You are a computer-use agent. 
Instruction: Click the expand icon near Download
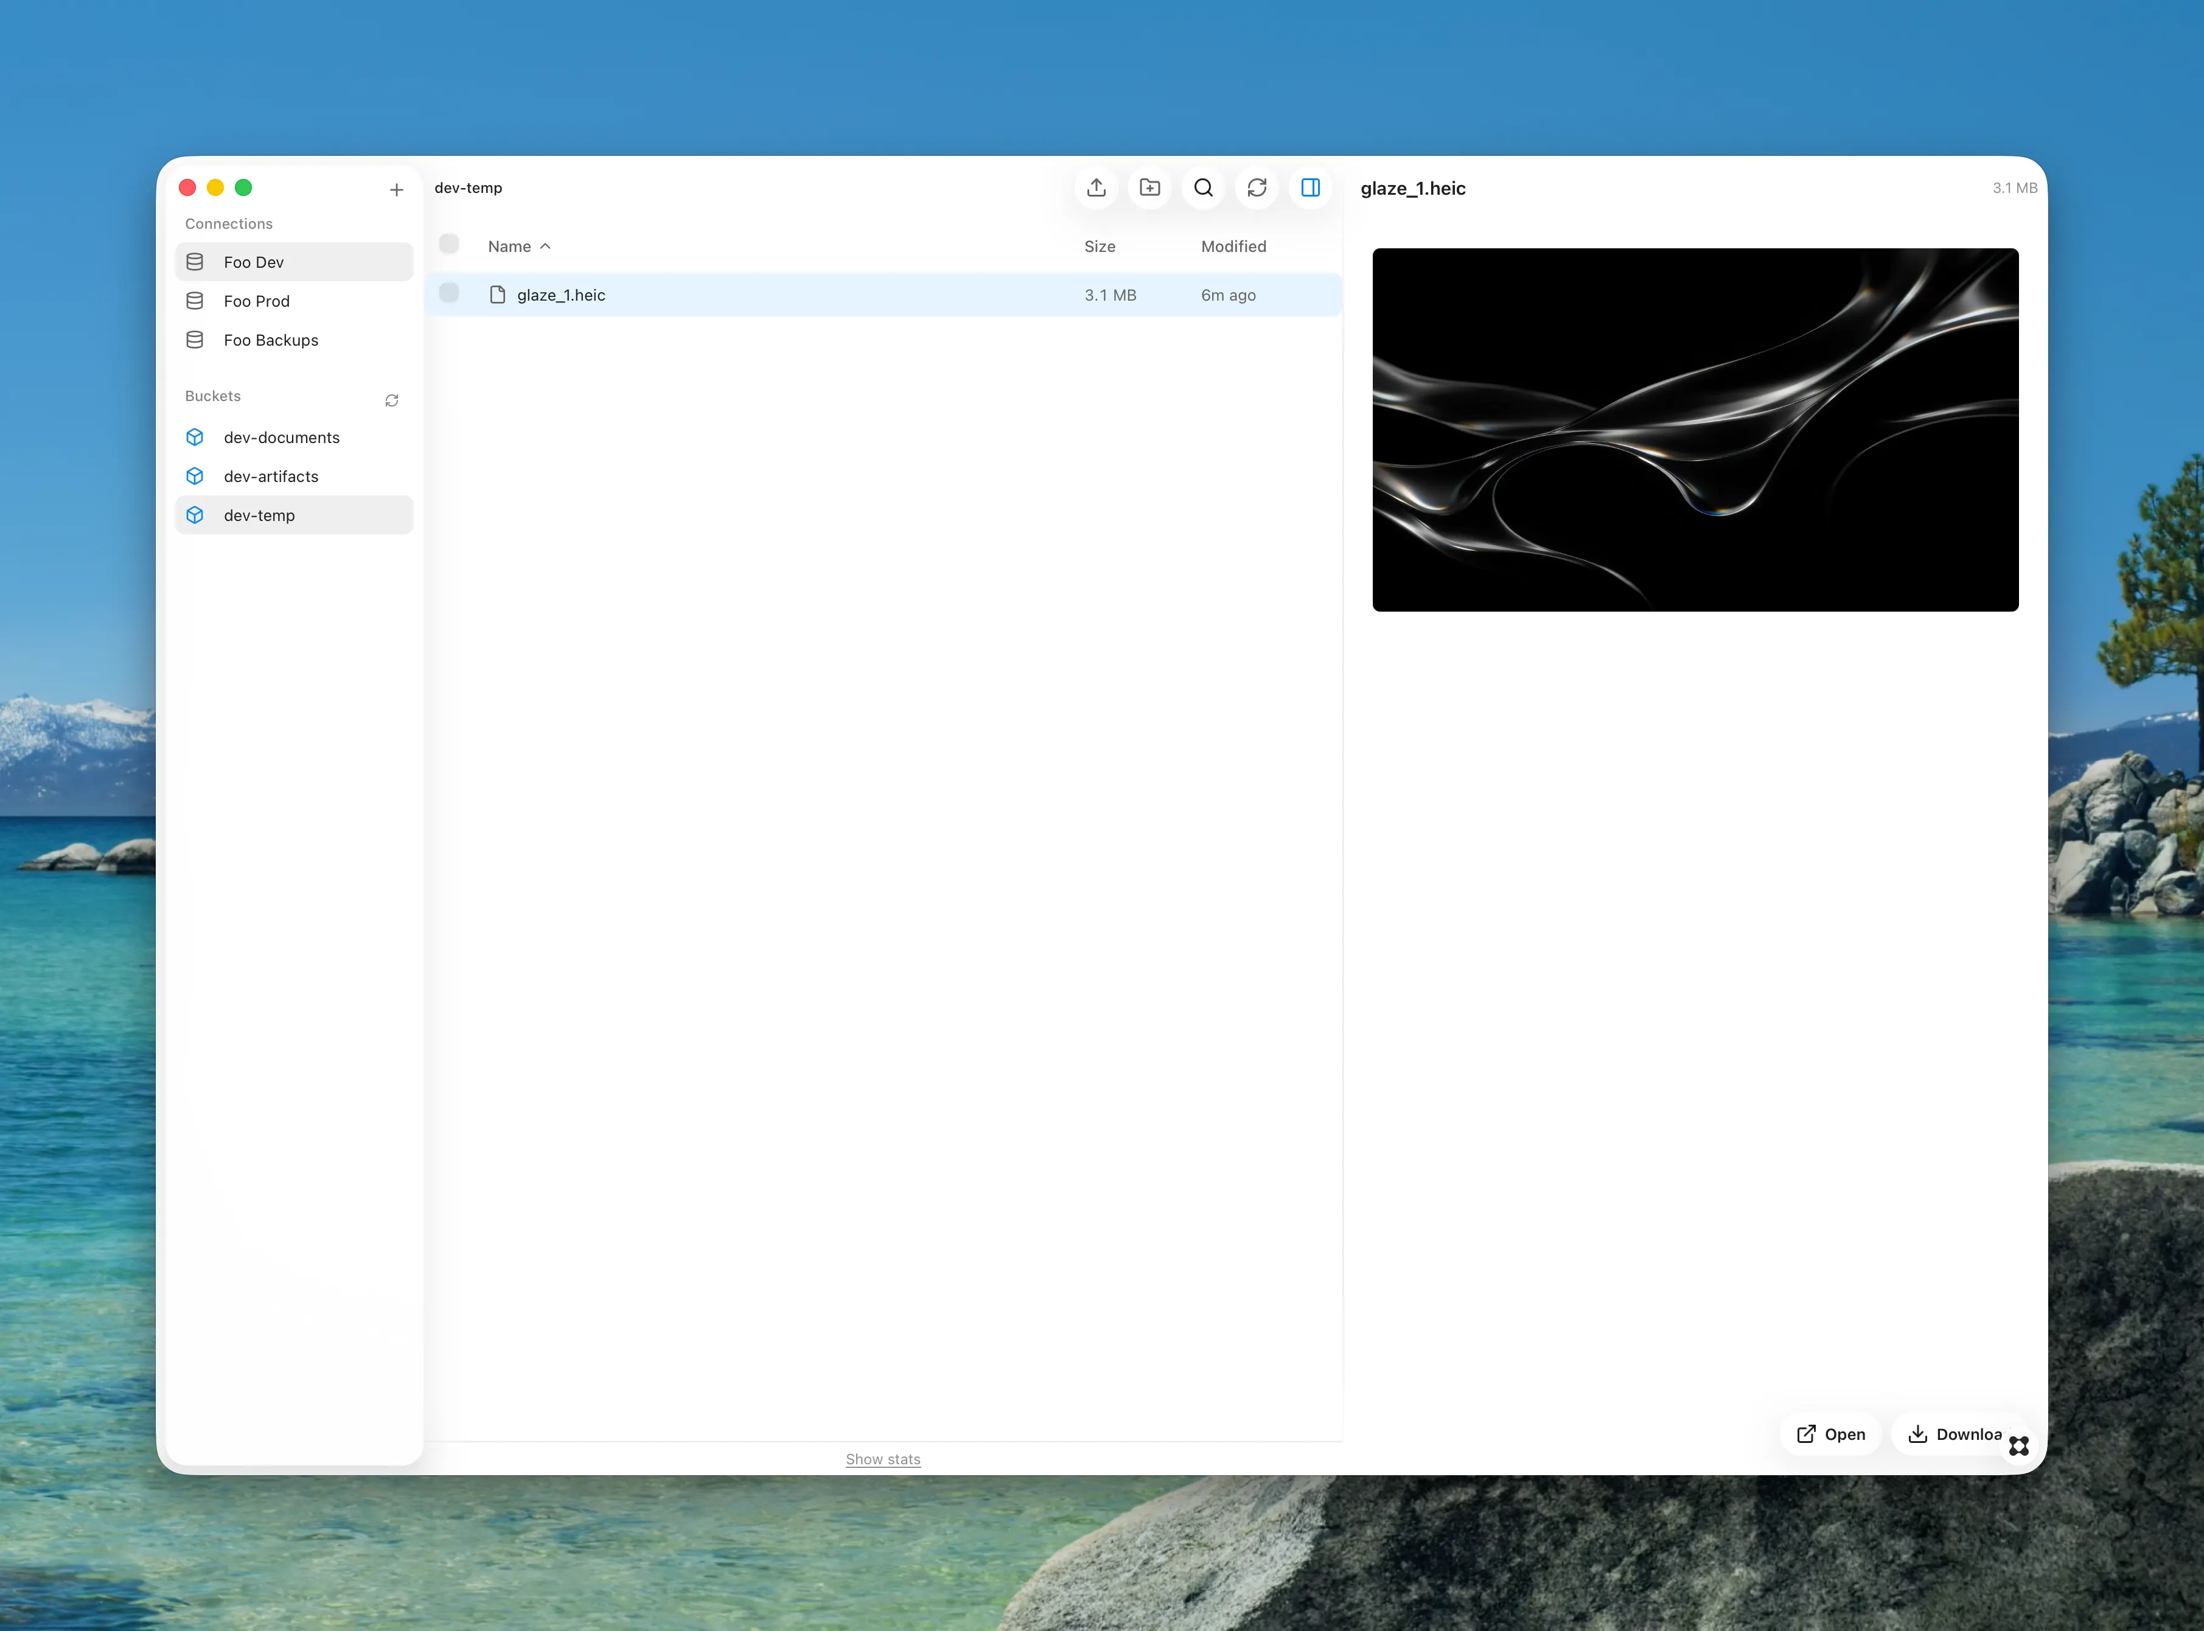click(x=2018, y=1447)
